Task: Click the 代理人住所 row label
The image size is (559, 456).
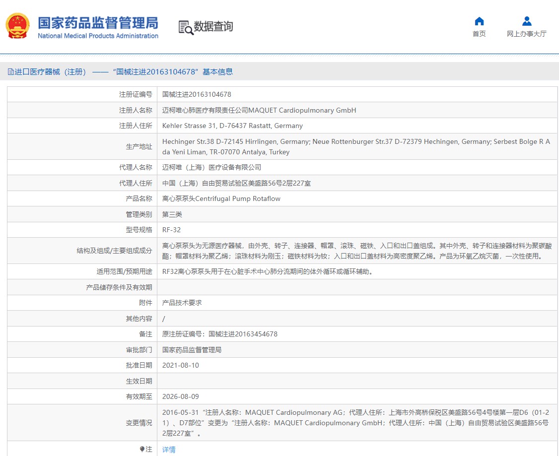Action: [x=136, y=183]
